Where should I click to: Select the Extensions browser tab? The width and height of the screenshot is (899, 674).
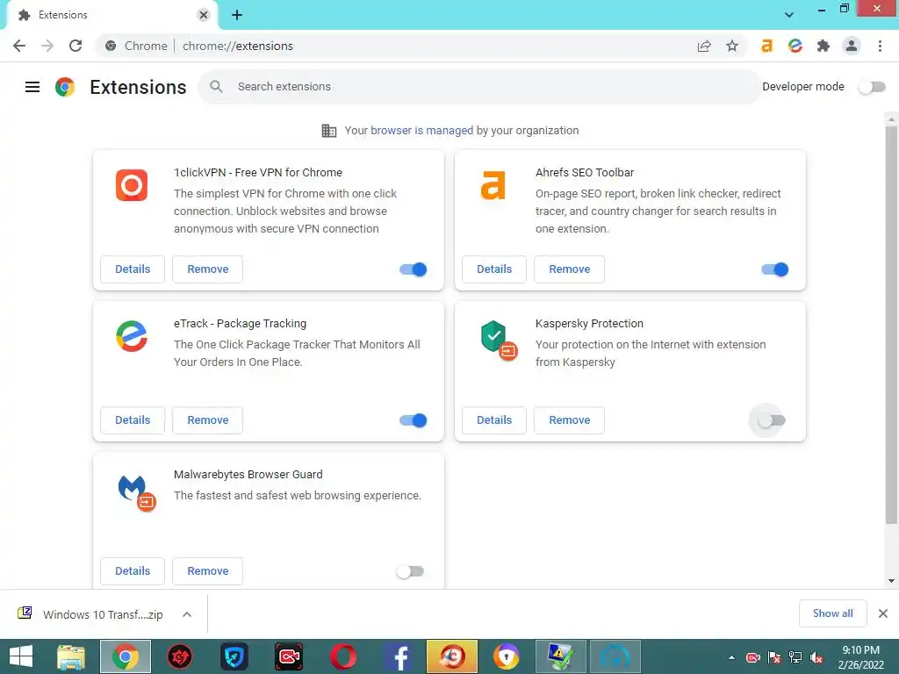[111, 15]
